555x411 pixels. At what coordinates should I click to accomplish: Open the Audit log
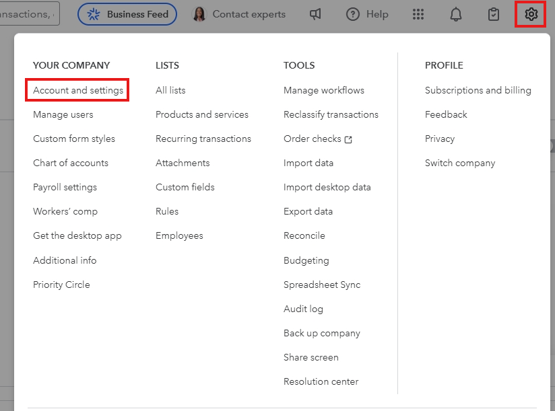tap(303, 309)
